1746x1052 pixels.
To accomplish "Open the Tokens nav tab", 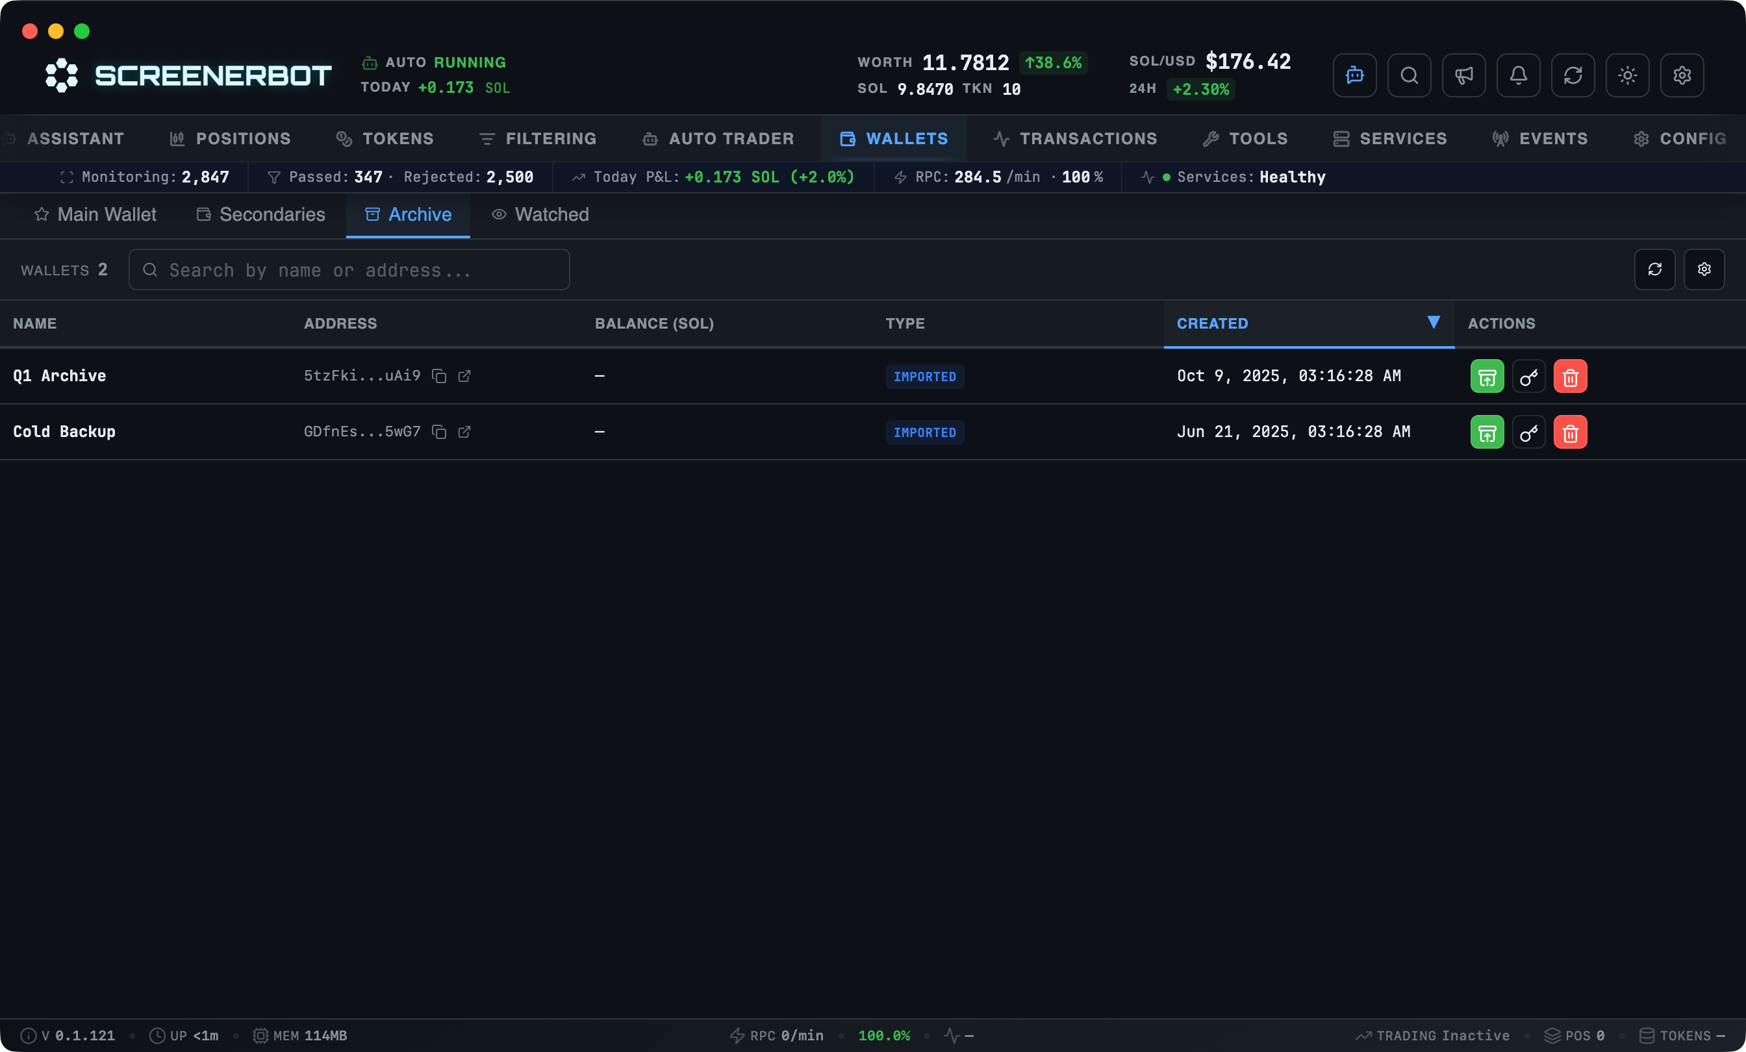I will click(385, 139).
